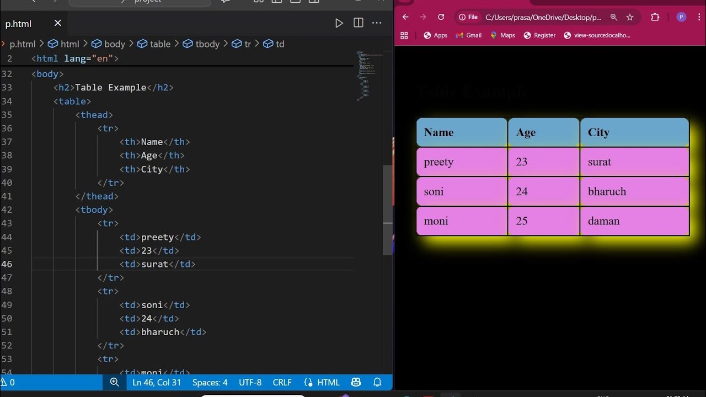Image resolution: width=706 pixels, height=397 pixels.
Task: Click the 'bharuch' table cell in browser
Action: [634, 191]
